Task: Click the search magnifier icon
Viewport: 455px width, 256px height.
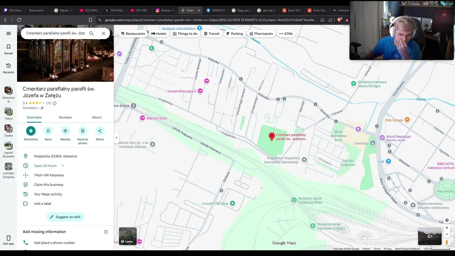Action: (x=91, y=33)
